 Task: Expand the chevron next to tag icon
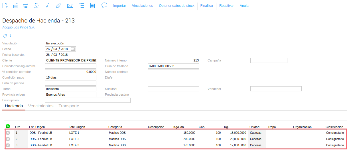pyautogui.click(x=10, y=36)
